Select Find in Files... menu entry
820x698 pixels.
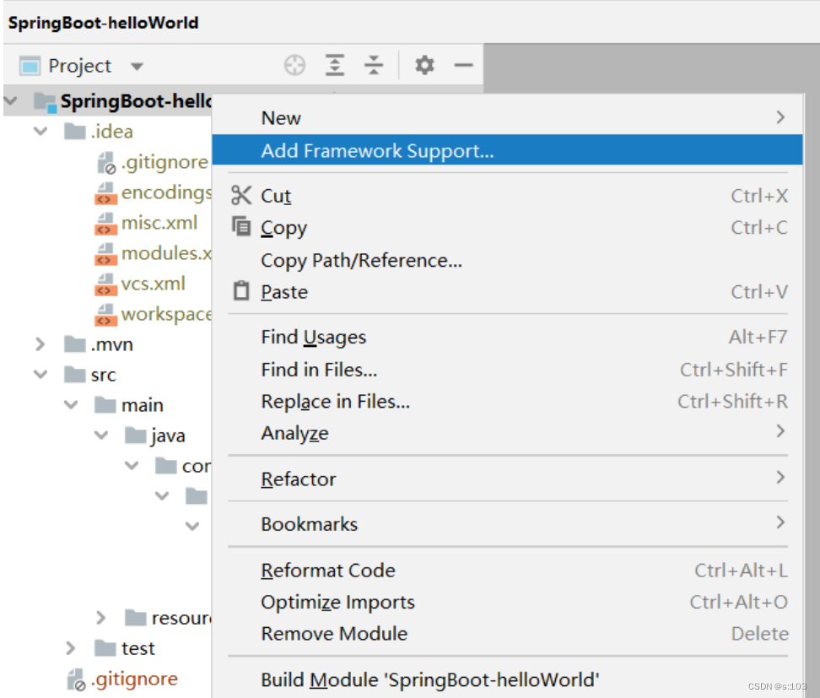507,370
